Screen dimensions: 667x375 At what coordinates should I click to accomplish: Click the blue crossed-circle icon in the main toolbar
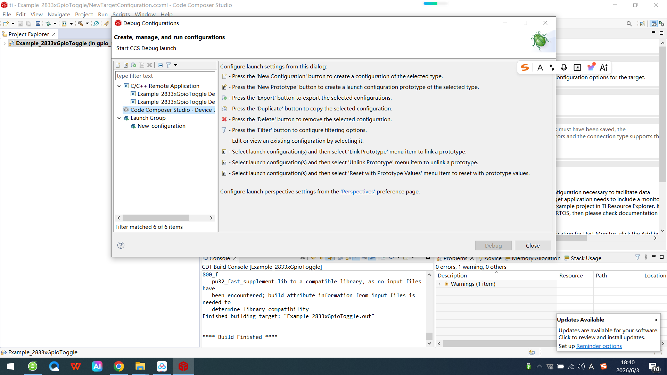tap(96, 24)
